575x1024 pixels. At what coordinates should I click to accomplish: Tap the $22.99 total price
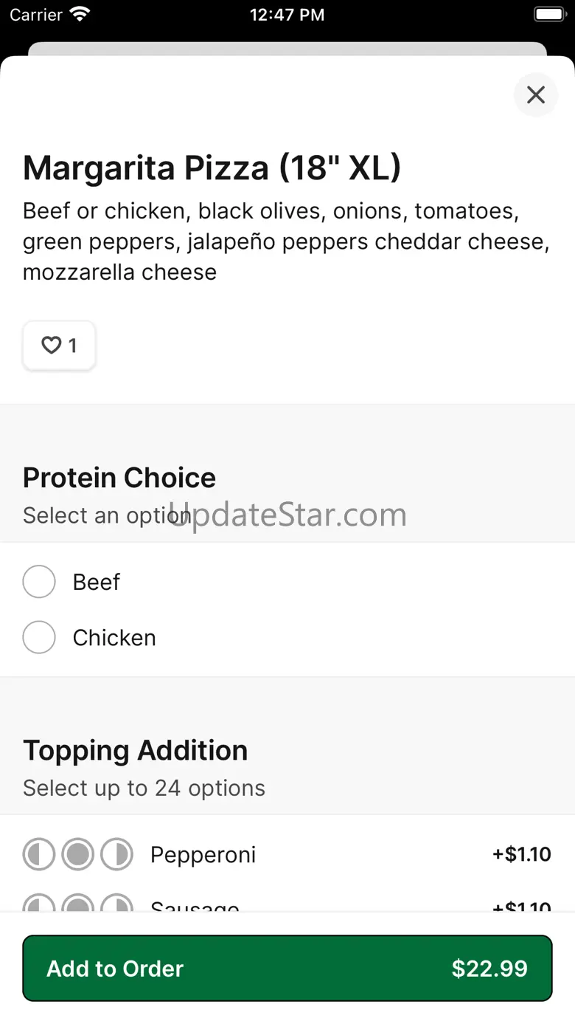pyautogui.click(x=489, y=969)
